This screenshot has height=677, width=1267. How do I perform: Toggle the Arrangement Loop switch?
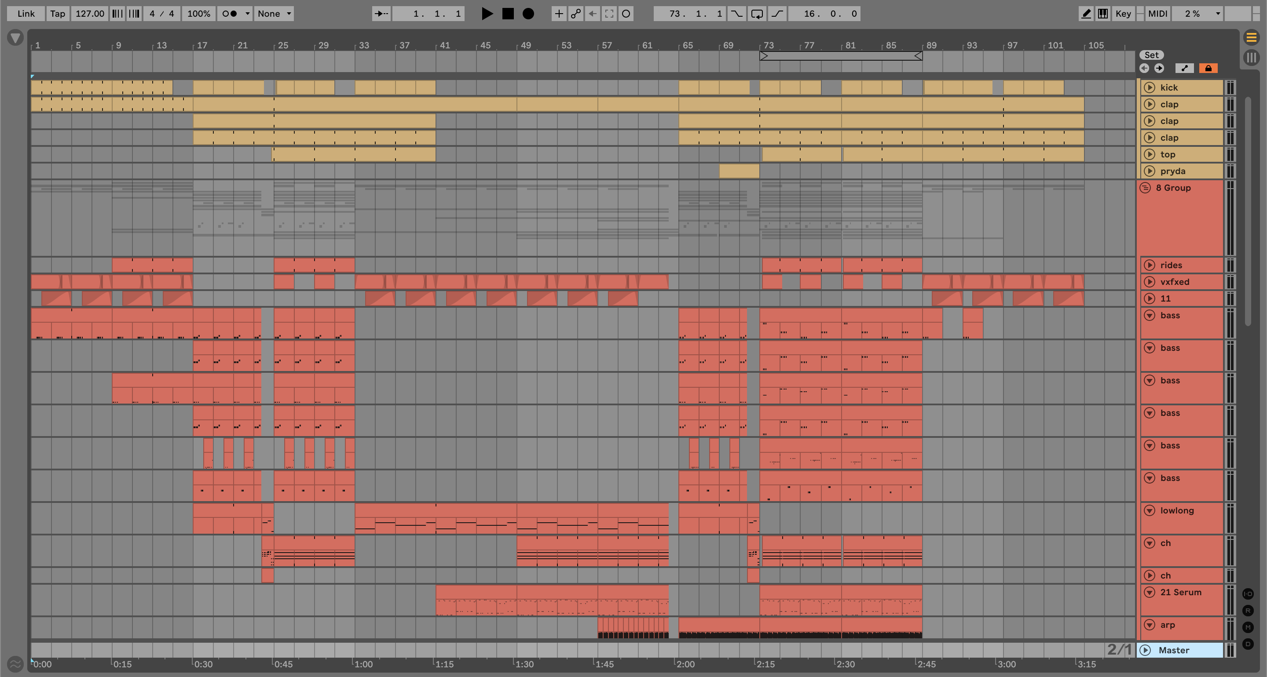point(757,14)
